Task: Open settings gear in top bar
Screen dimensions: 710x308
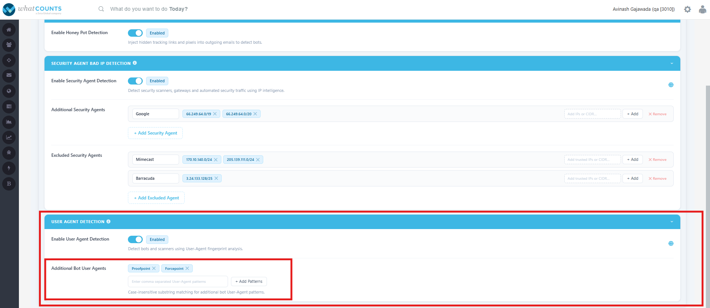Action: (x=687, y=9)
